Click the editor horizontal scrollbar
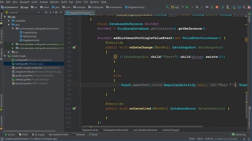The height and width of the screenshot is (141, 252). click(142, 127)
